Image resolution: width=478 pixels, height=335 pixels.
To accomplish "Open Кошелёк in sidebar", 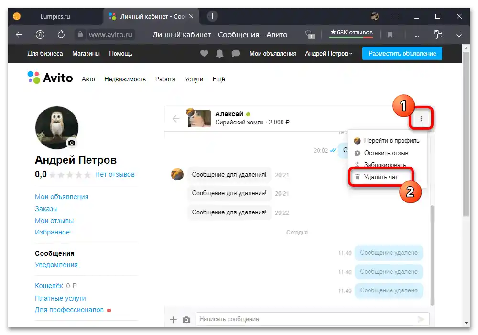I will [x=49, y=286].
